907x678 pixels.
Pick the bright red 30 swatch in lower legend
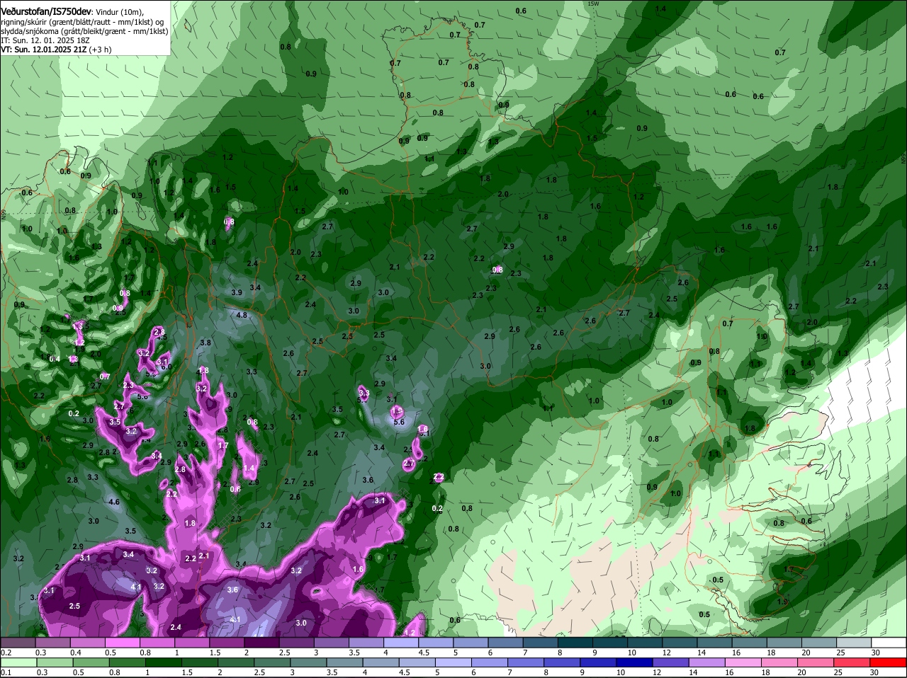tap(889, 663)
